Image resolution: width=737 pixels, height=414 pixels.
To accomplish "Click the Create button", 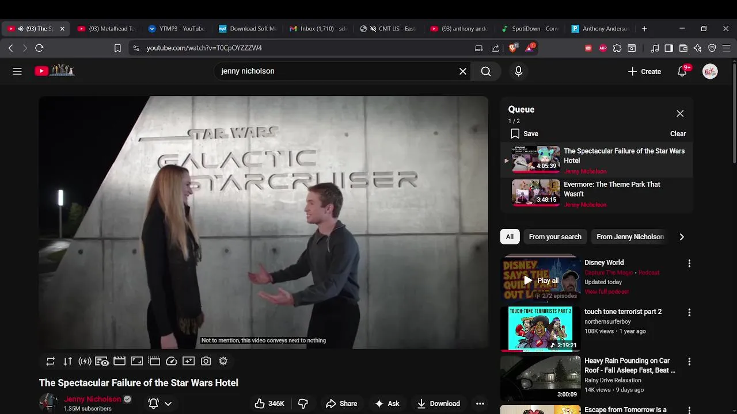I will 644,71.
